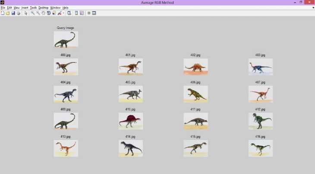The height and width of the screenshot is (174, 315).
Task: Click the Show Plot Tools and Dock icon
Action: [94, 13]
